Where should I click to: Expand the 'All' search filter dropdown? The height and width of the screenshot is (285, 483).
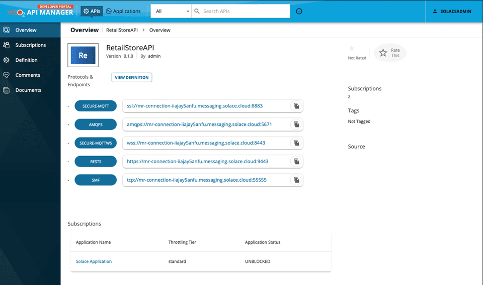tap(171, 11)
